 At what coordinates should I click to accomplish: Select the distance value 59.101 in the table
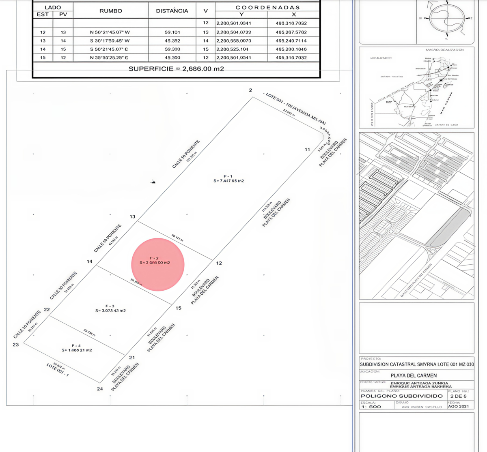[172, 32]
